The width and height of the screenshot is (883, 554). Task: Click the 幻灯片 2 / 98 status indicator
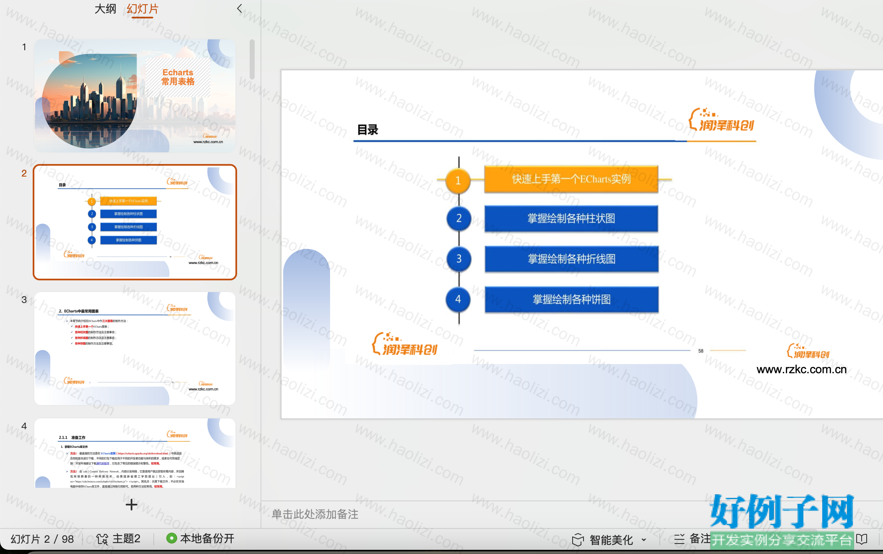coord(42,539)
